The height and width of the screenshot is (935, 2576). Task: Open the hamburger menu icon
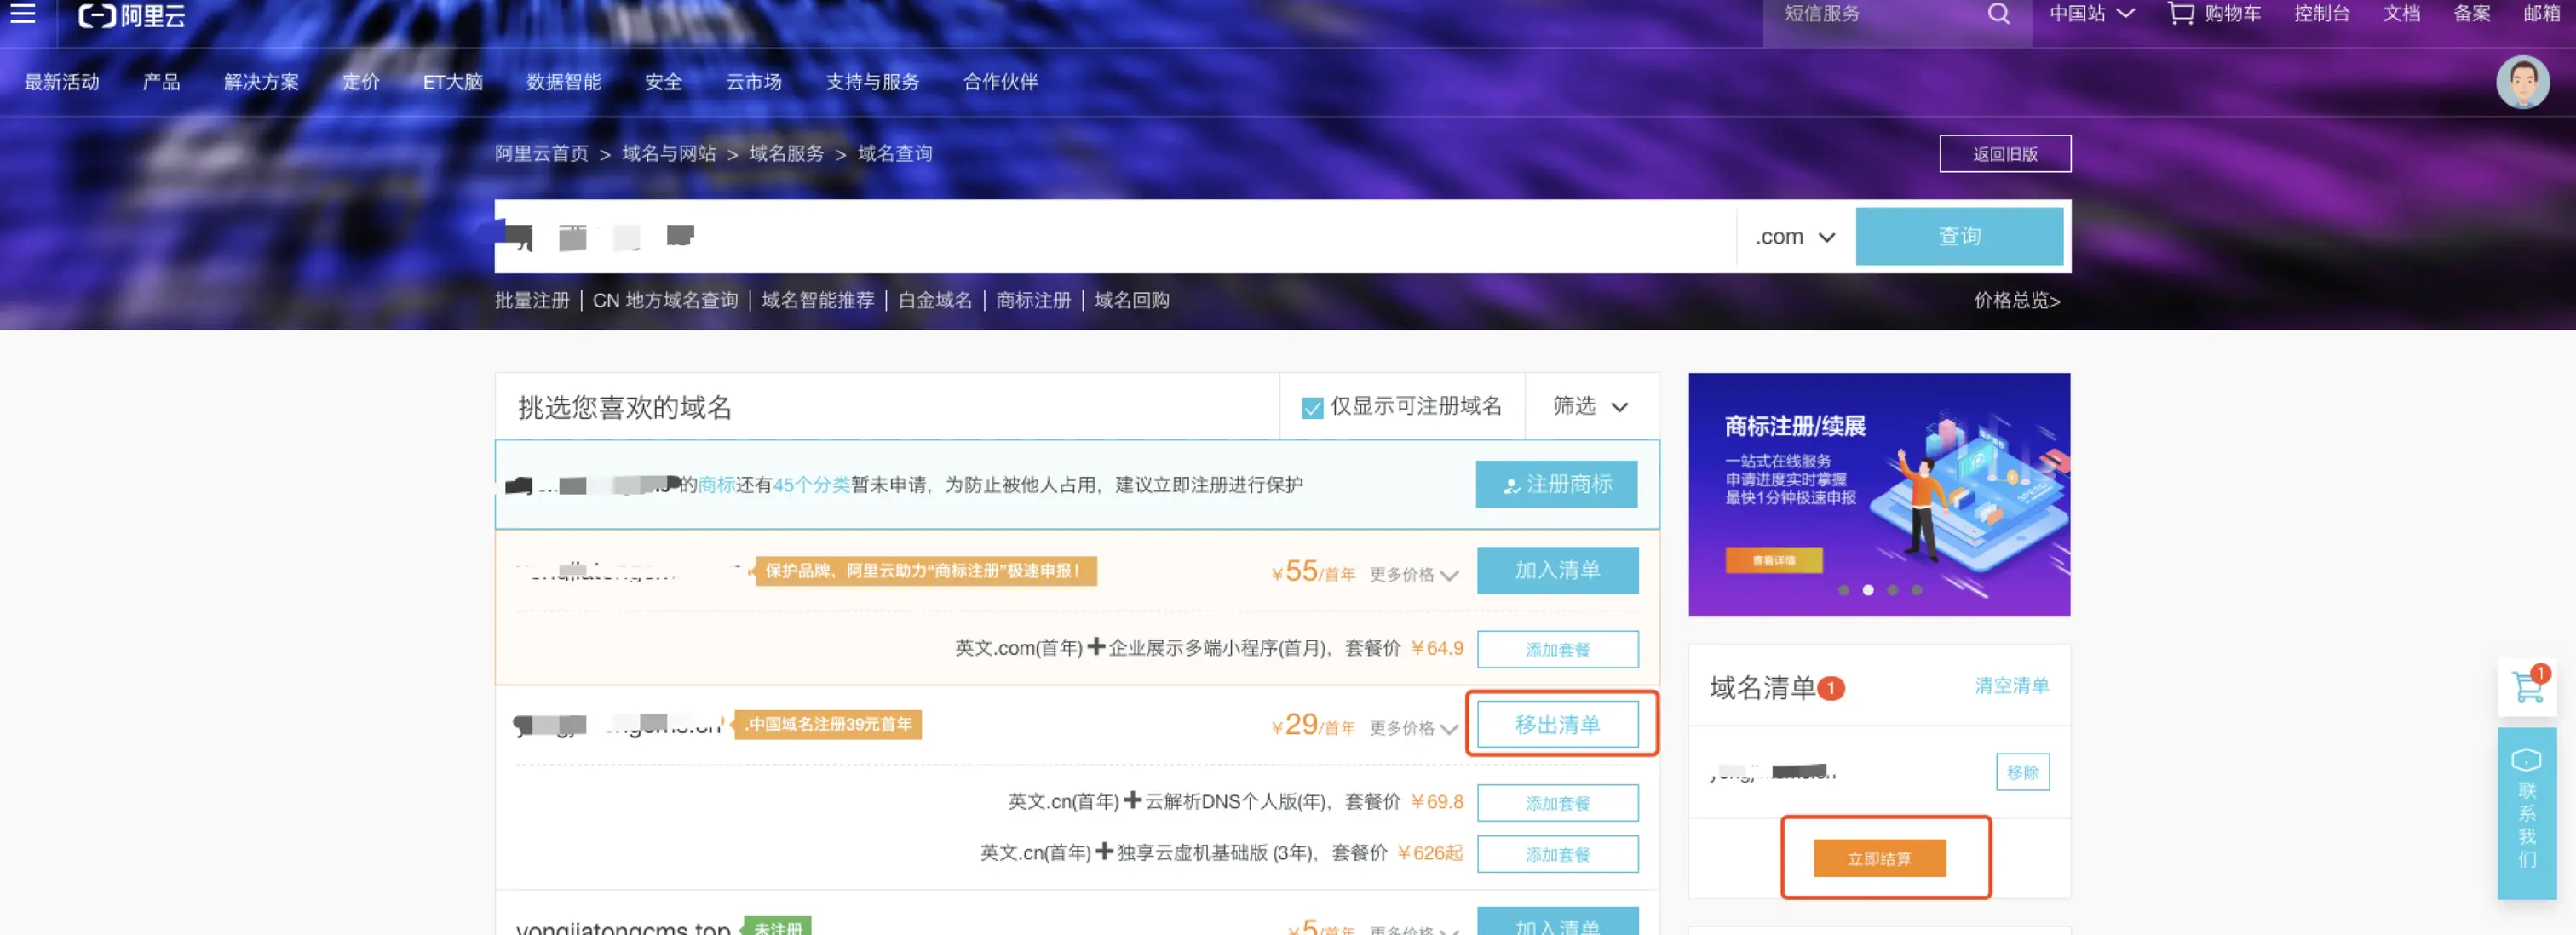22,13
